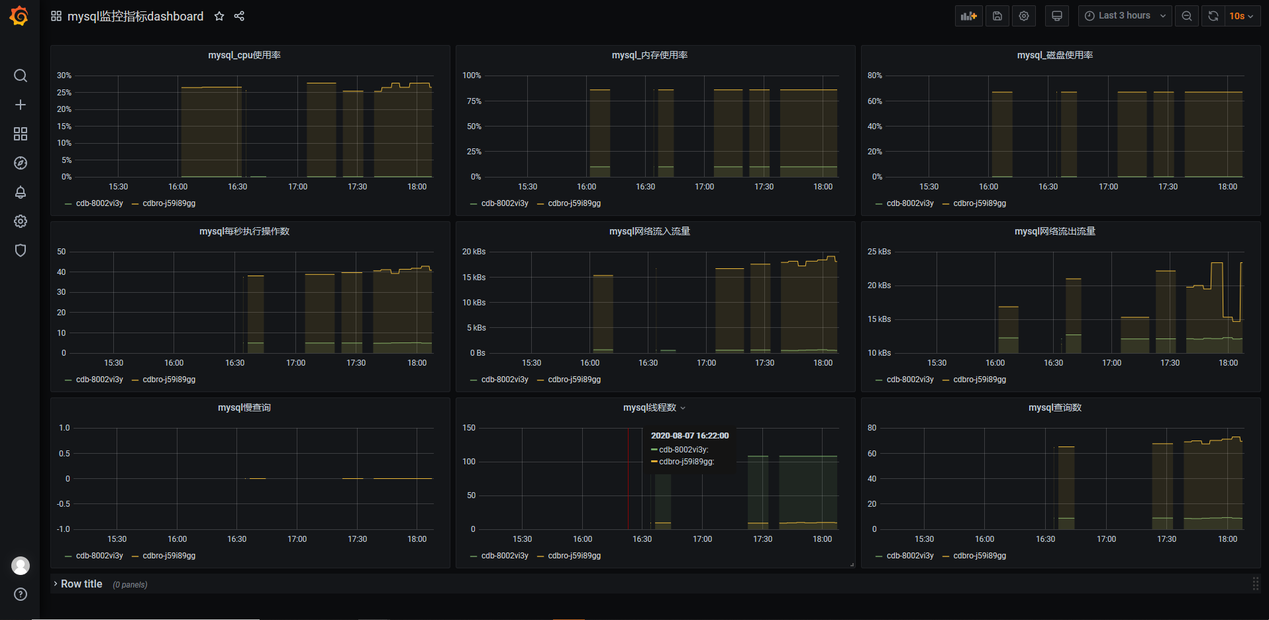Toggle cdb-8002vi3y series in mysql_磁盘使用率 legend
Viewport: 1269px width, 620px height.
pyautogui.click(x=910, y=203)
